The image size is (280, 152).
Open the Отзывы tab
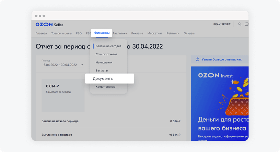[x=189, y=33]
